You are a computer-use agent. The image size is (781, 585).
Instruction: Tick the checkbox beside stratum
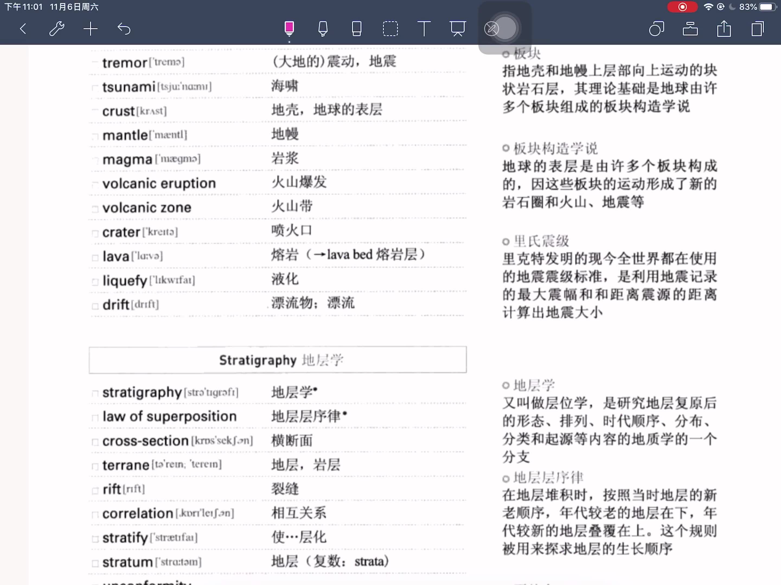[95, 563]
